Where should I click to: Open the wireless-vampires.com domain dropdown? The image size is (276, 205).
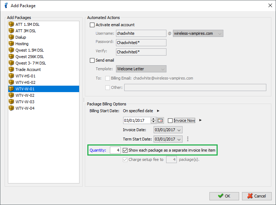click(198, 33)
